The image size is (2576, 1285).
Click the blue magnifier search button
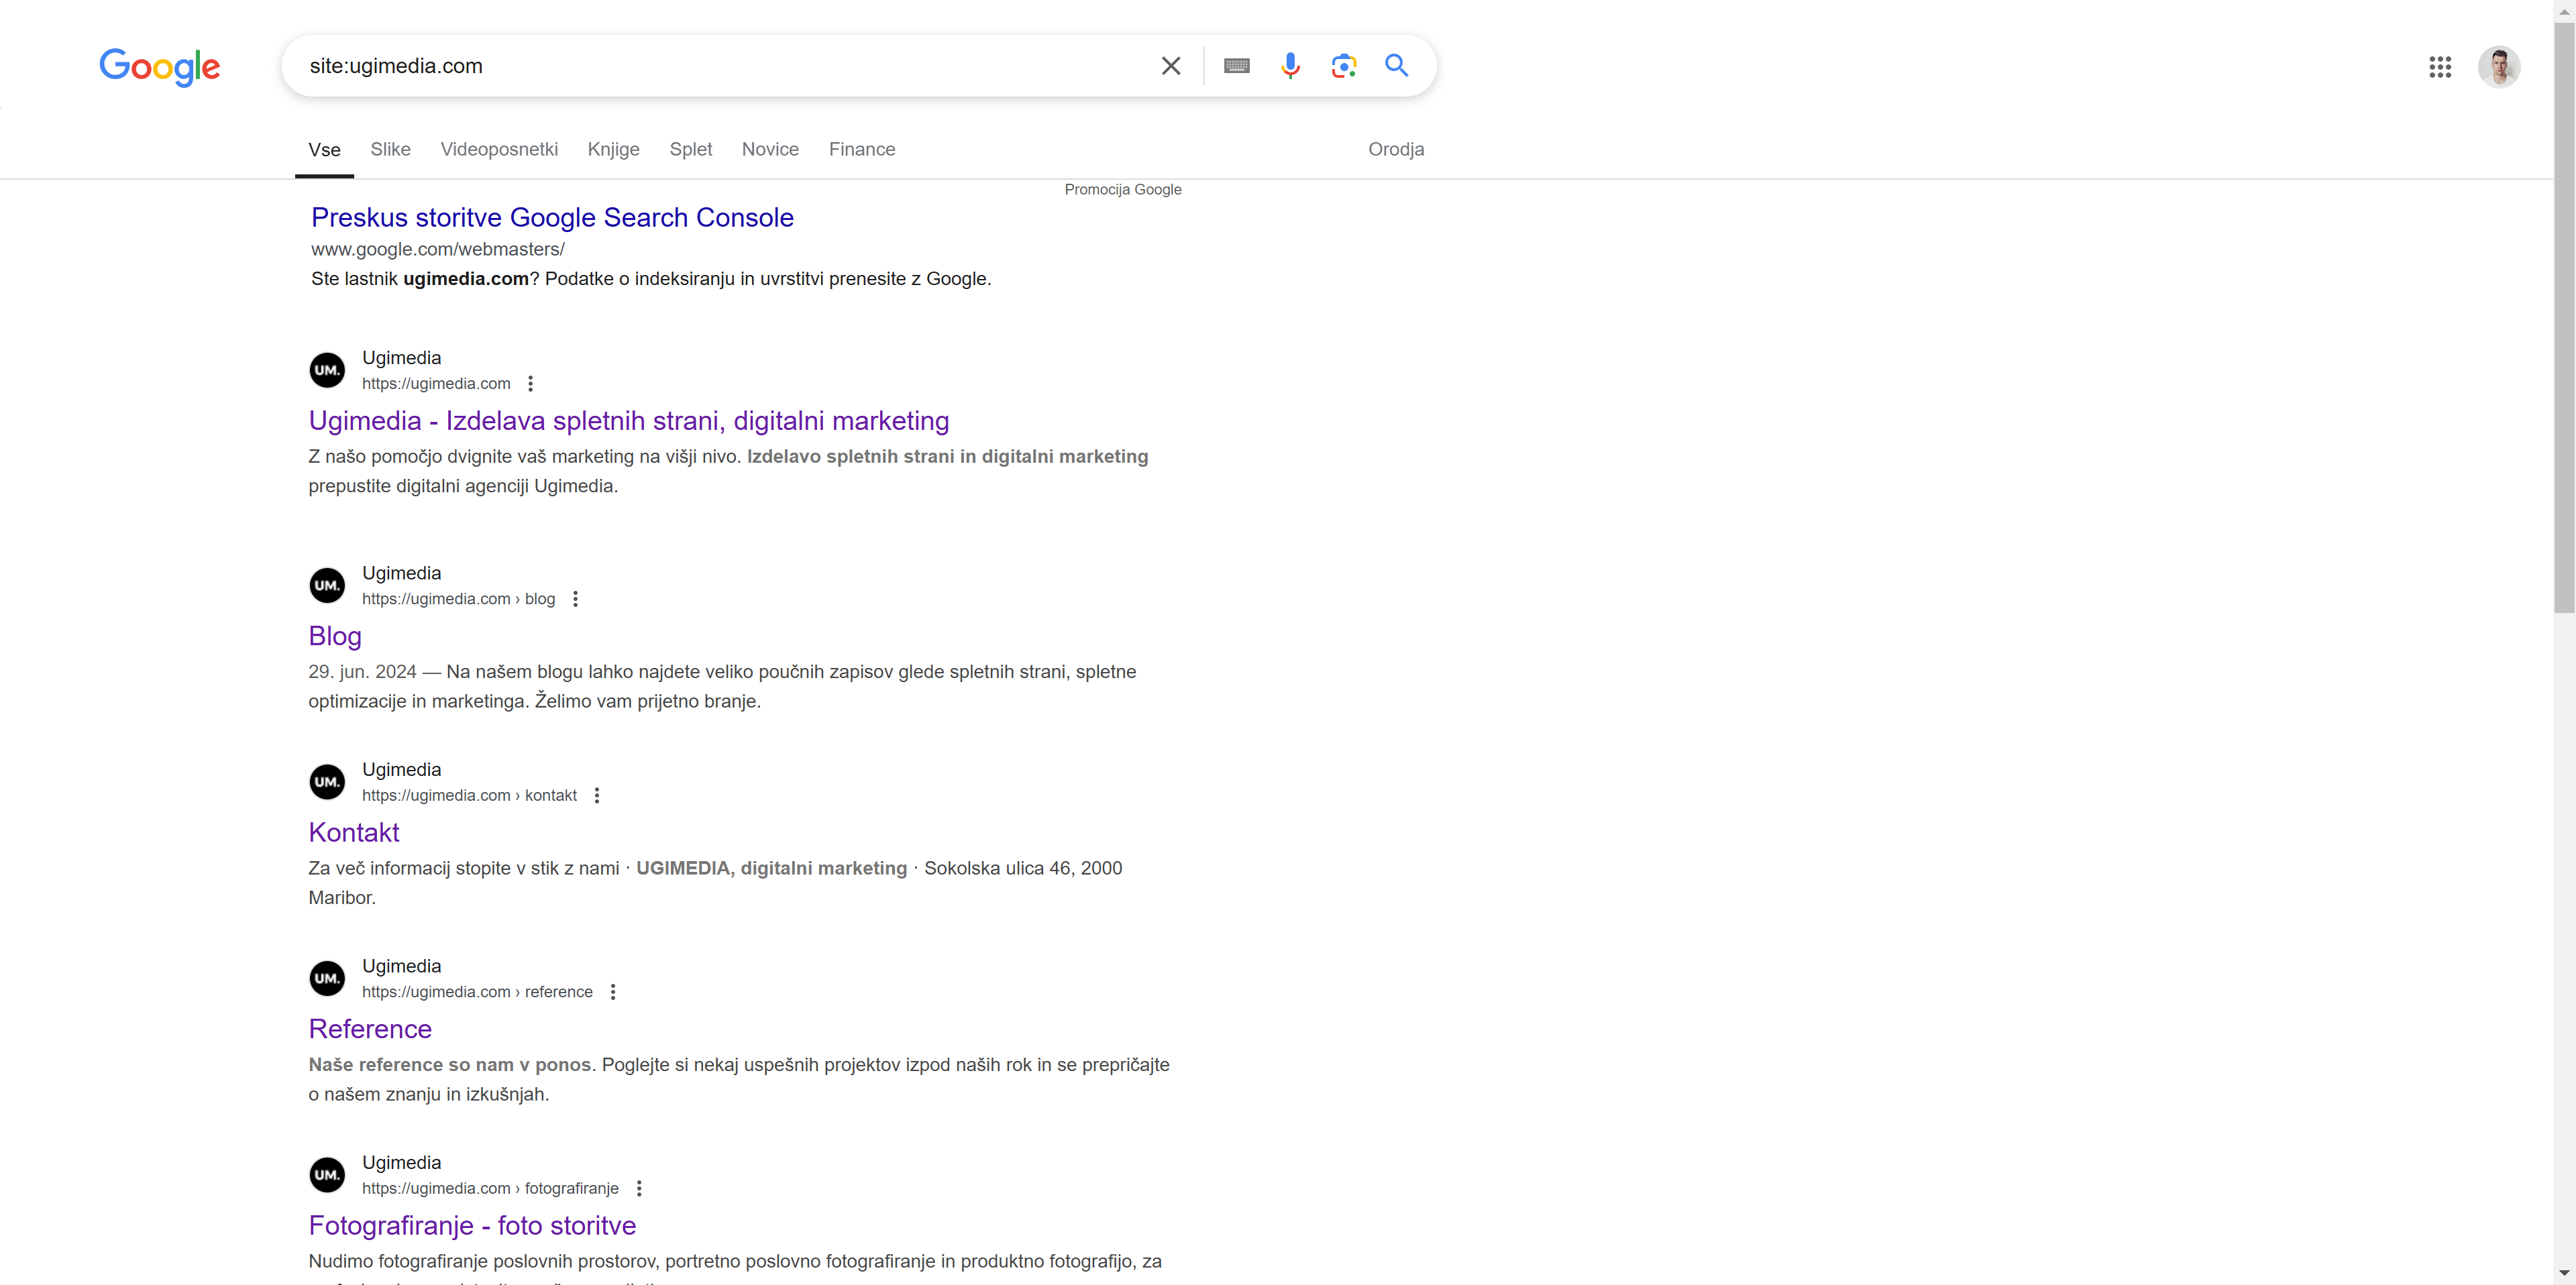point(1396,66)
